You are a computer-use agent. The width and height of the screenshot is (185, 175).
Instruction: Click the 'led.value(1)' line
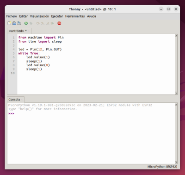click(x=38, y=57)
